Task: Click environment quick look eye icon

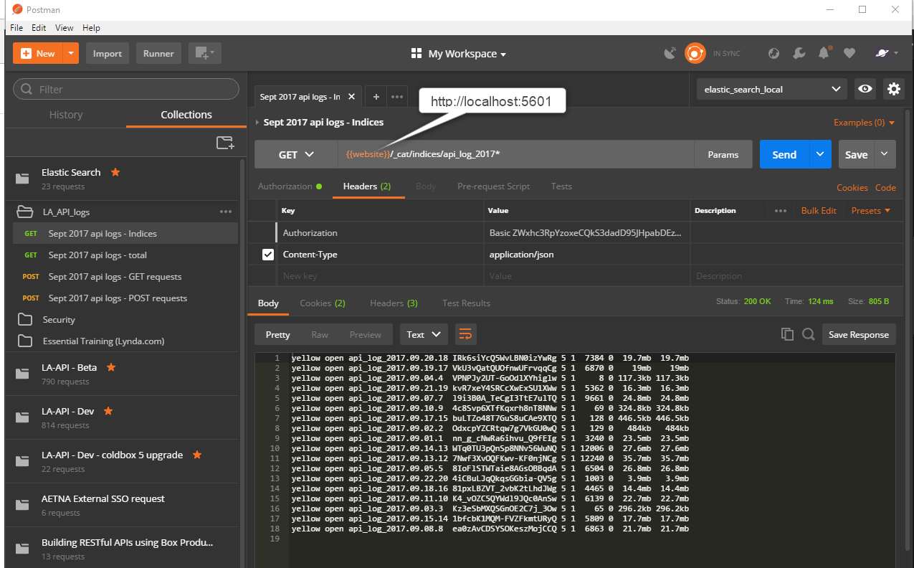Action: (865, 89)
